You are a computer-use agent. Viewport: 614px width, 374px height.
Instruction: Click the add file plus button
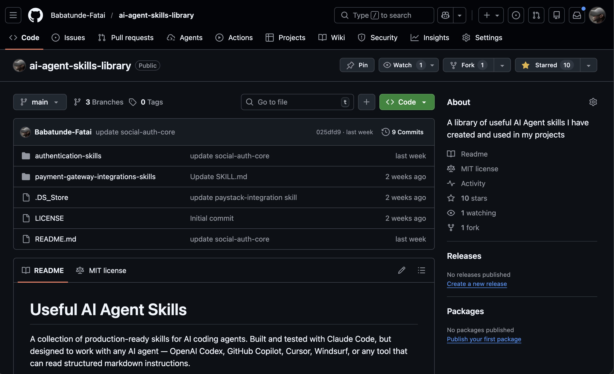366,102
